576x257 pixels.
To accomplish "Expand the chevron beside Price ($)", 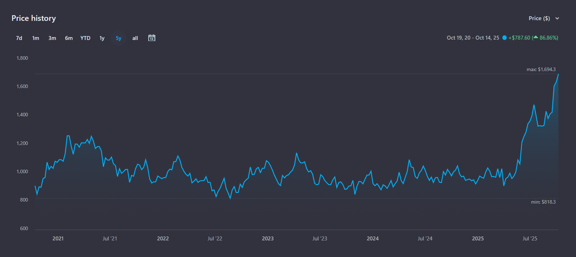I will pos(557,18).
